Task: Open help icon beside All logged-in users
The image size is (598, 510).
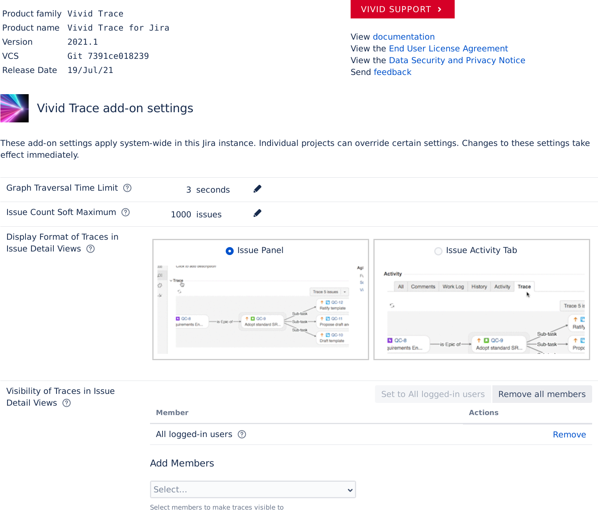Action: point(242,434)
